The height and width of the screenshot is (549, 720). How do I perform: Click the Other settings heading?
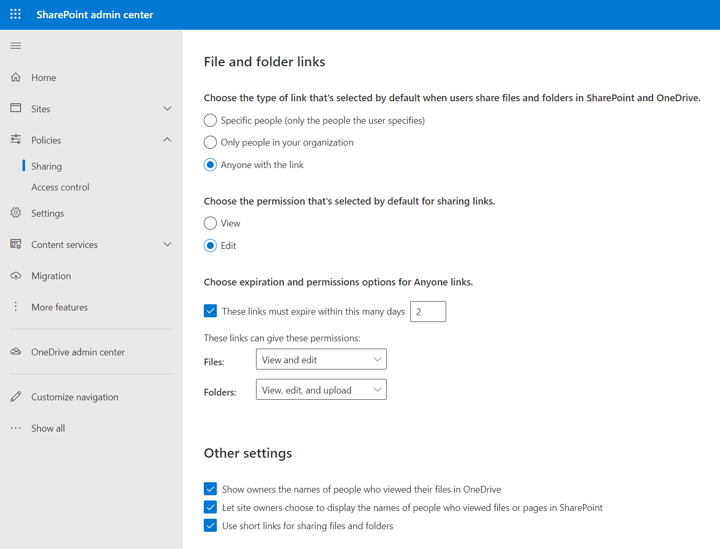(248, 453)
